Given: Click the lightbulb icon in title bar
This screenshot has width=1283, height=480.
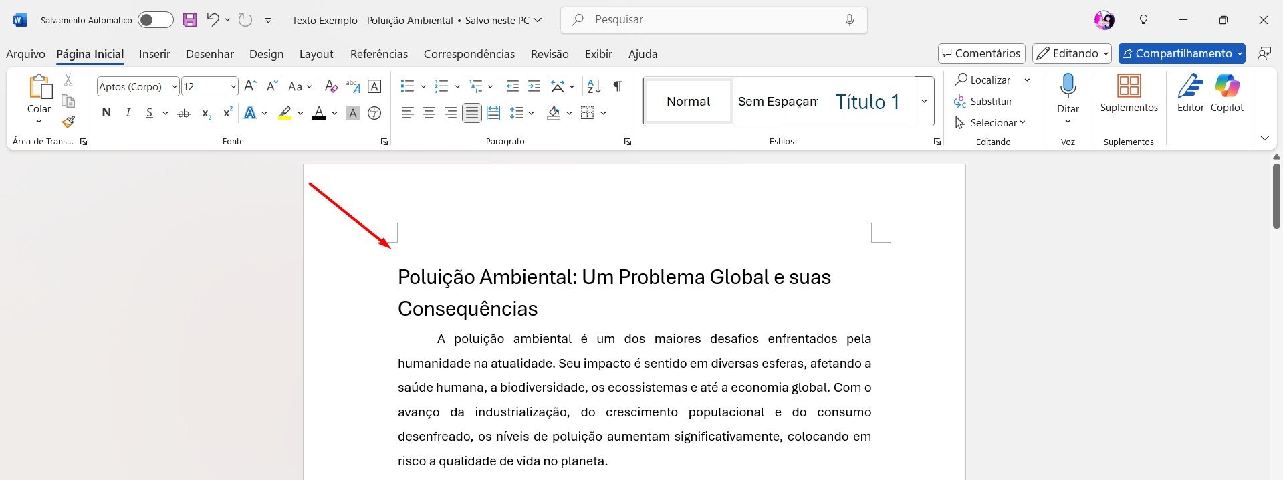Looking at the screenshot, I should coord(1143,20).
